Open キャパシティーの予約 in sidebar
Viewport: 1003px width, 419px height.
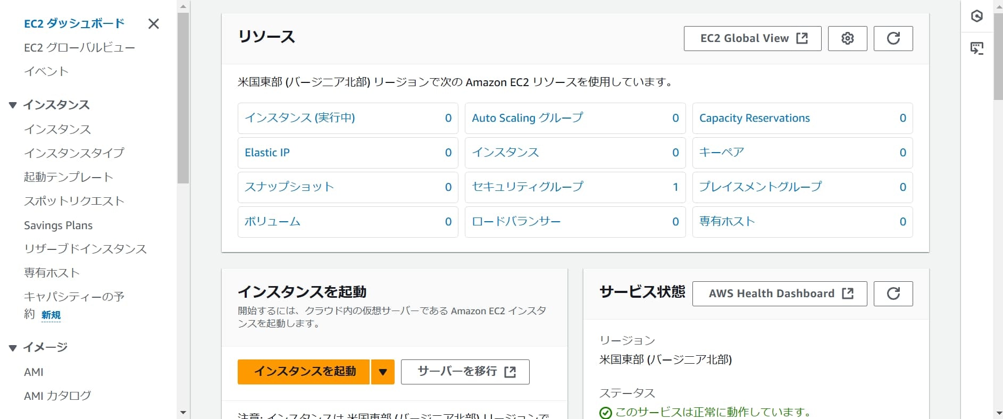pos(74,306)
